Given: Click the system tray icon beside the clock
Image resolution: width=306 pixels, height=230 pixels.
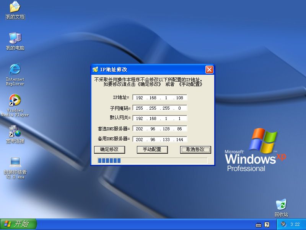Looking at the screenshot, I should 283,224.
